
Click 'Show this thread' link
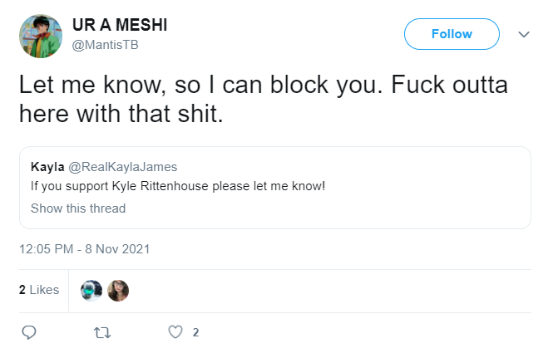point(78,208)
